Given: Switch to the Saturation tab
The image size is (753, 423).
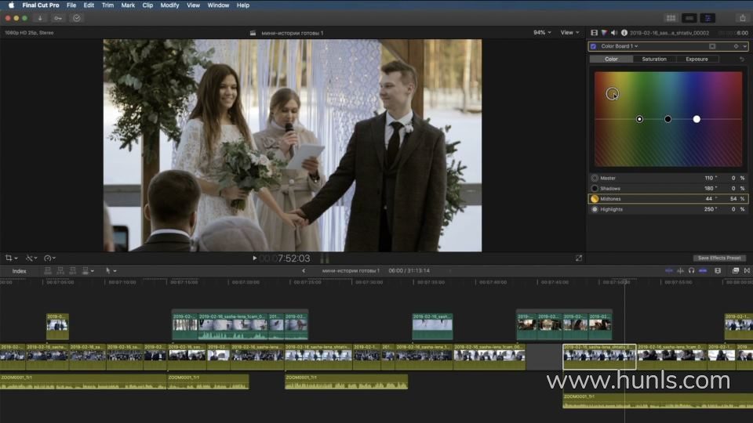Looking at the screenshot, I should 654,59.
